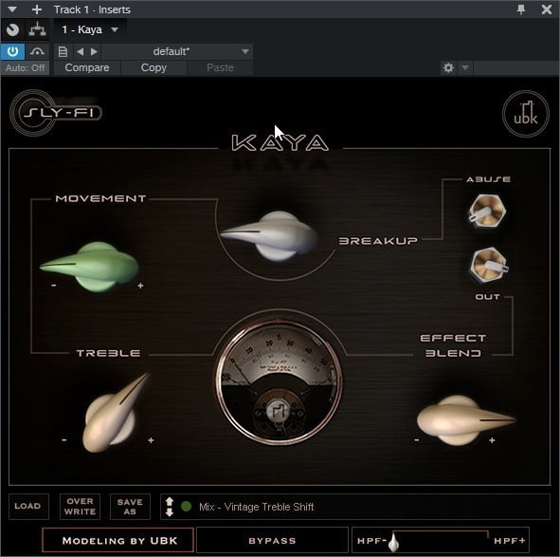Go to next preset arrow
The height and width of the screenshot is (557, 560).
coord(94,51)
